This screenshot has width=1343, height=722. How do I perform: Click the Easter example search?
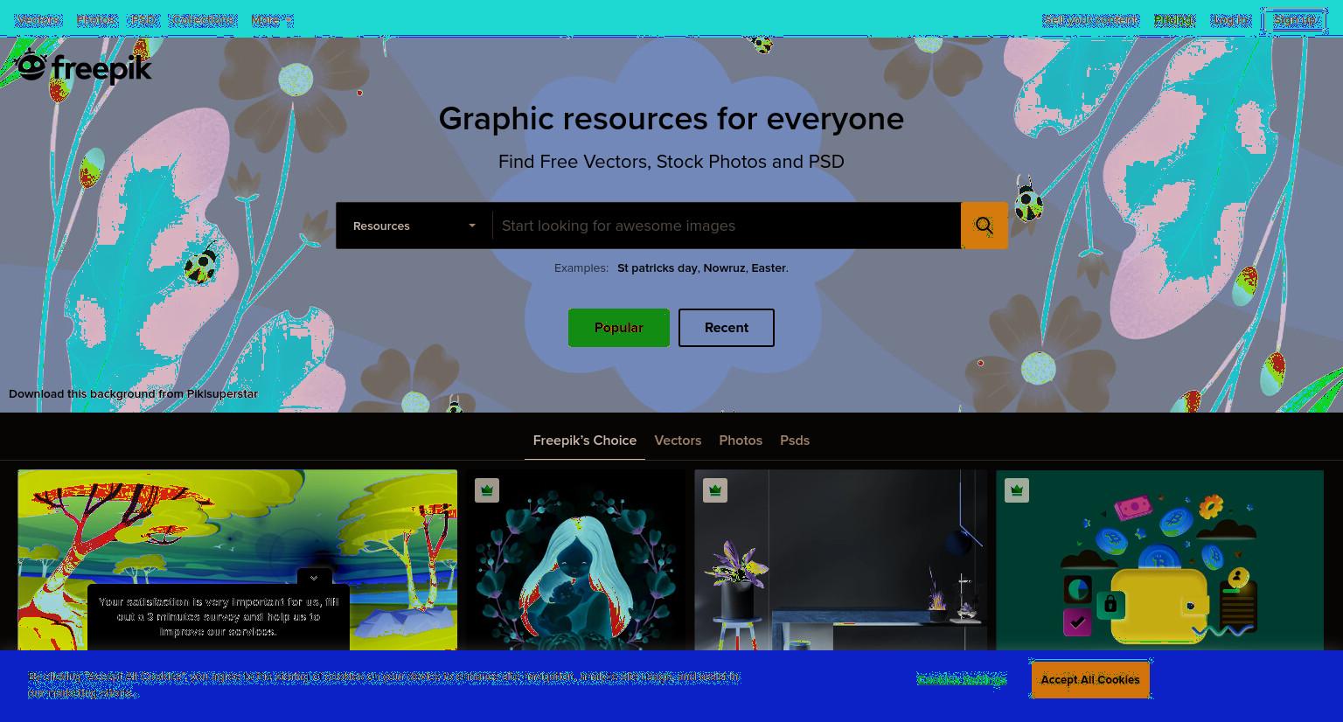tap(769, 268)
